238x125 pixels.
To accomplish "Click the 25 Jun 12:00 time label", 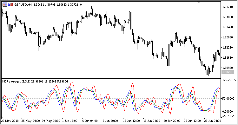I will click(192, 121).
